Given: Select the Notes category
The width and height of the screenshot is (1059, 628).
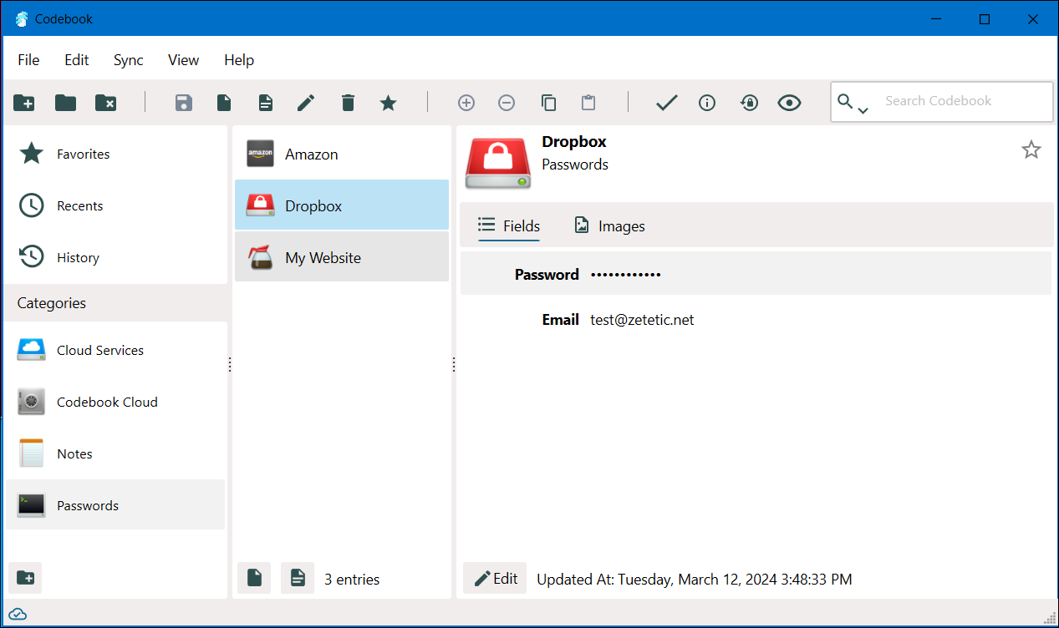Looking at the screenshot, I should [115, 453].
